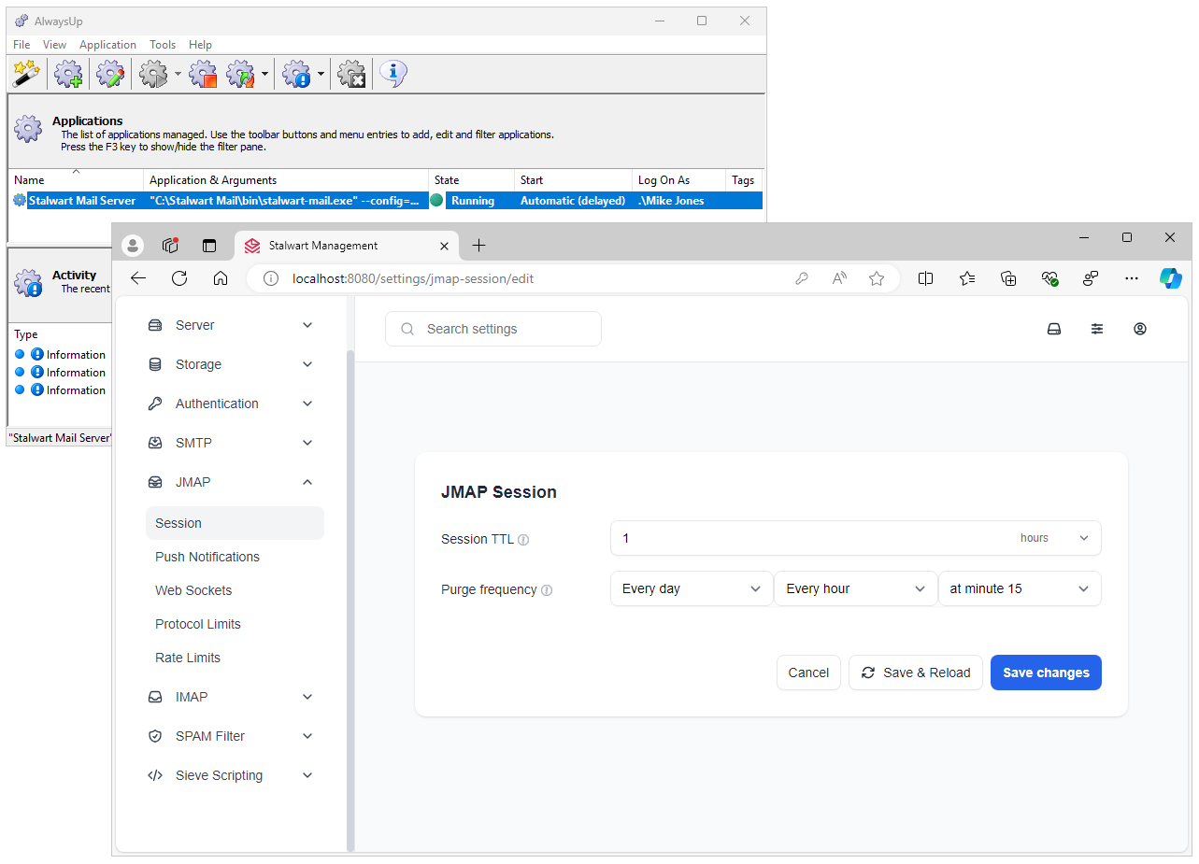Click the .\Mike Jones log on cell
This screenshot has width=1199, height=864.
[671, 201]
